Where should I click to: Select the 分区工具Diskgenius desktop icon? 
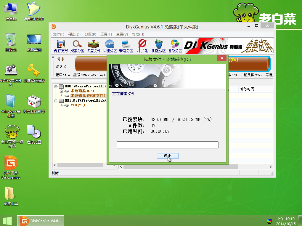11,168
